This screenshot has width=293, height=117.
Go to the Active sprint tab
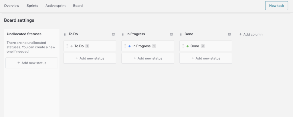pos(56,6)
